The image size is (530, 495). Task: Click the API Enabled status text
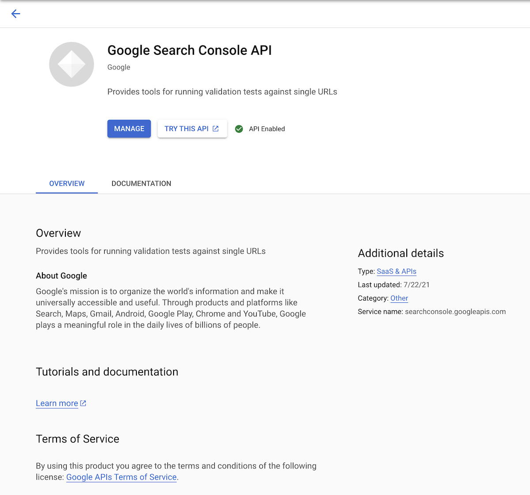[267, 129]
